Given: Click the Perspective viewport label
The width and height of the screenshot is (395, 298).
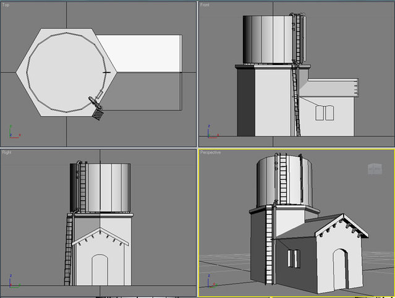Looking at the screenshot, I should [x=210, y=152].
